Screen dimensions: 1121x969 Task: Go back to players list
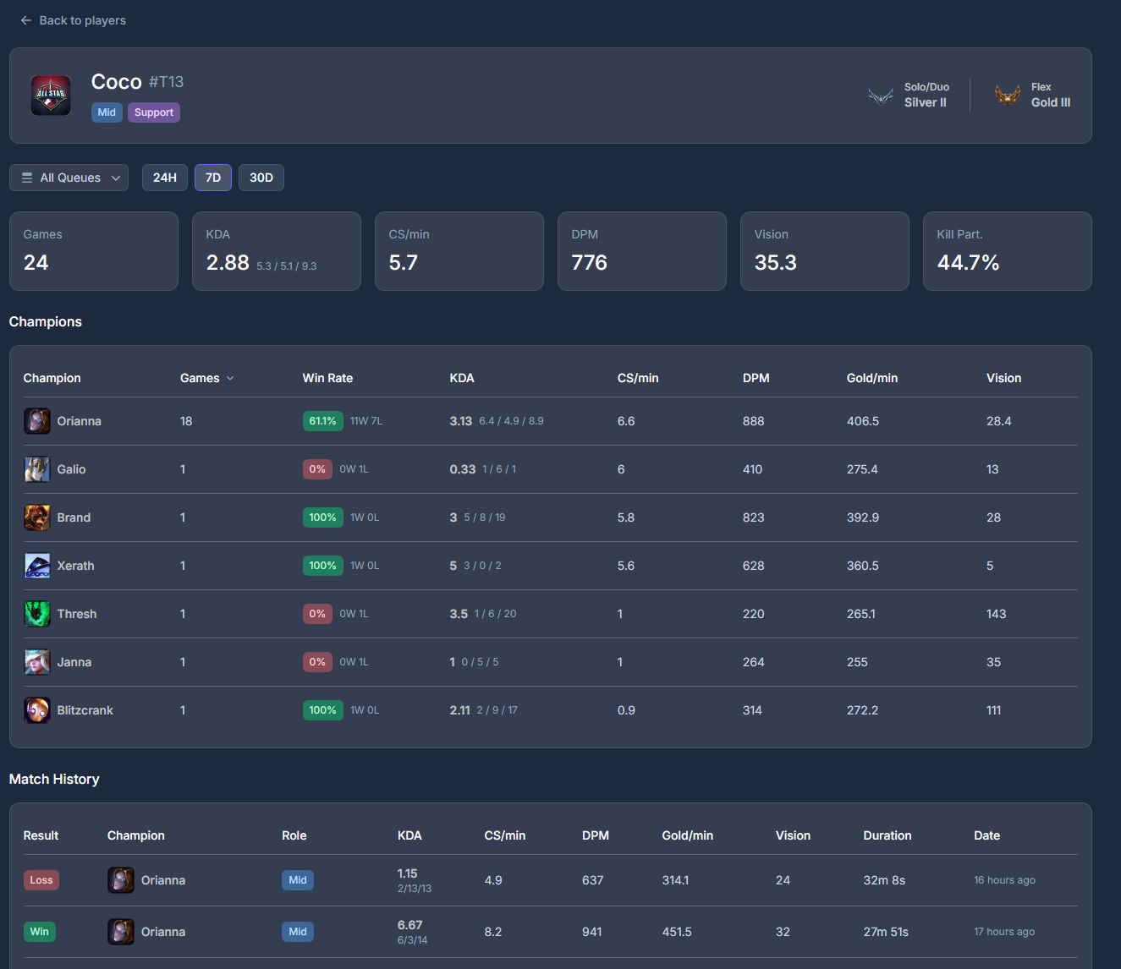tap(73, 20)
